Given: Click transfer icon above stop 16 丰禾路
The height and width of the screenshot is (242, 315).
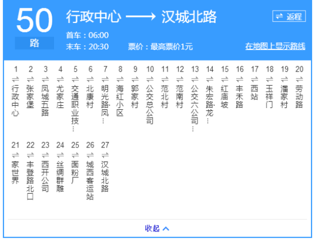Looking at the screenshot, I should pyautogui.click(x=239, y=79).
